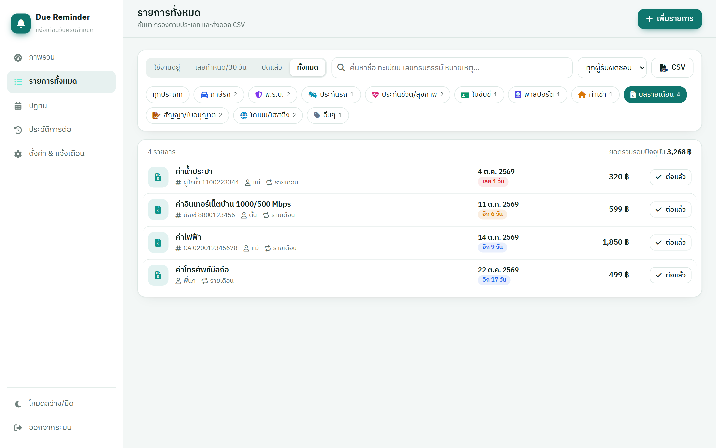Screen dimensions: 716x448
Task: Open ภาพรวม dashboard in the sidebar
Action: [x=61, y=57]
